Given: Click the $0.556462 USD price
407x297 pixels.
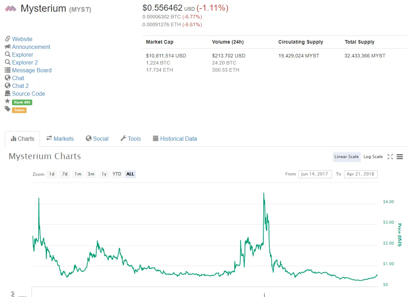Looking at the screenshot, I should tap(168, 8).
